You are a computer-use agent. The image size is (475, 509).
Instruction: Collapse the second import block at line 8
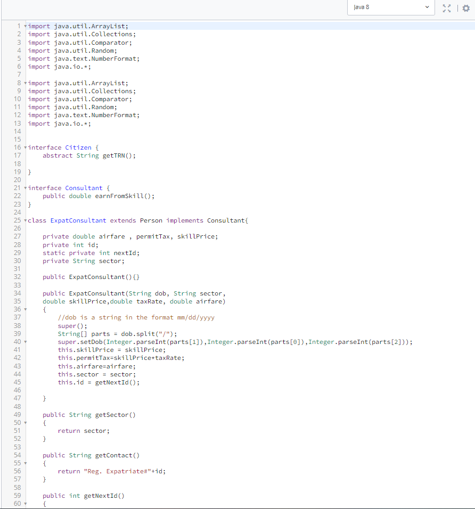tap(24, 83)
